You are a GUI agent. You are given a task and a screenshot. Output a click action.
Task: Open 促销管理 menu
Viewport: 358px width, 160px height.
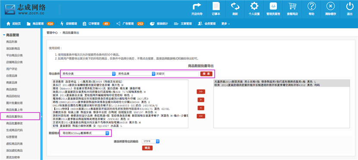click(69, 24)
